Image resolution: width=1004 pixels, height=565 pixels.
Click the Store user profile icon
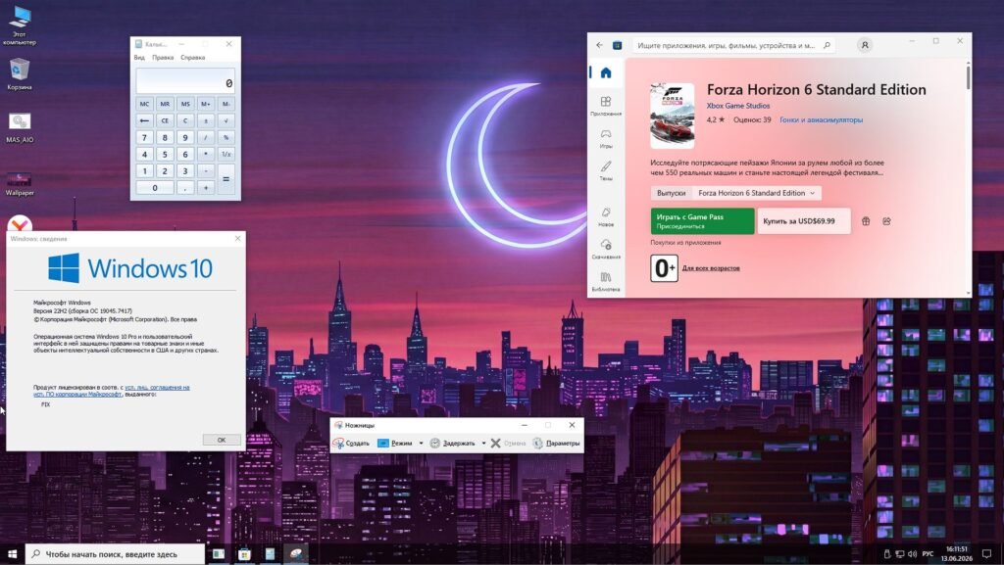coord(865,45)
